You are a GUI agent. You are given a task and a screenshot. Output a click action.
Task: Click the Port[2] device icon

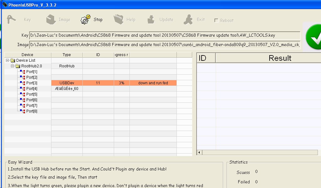tap(23, 77)
